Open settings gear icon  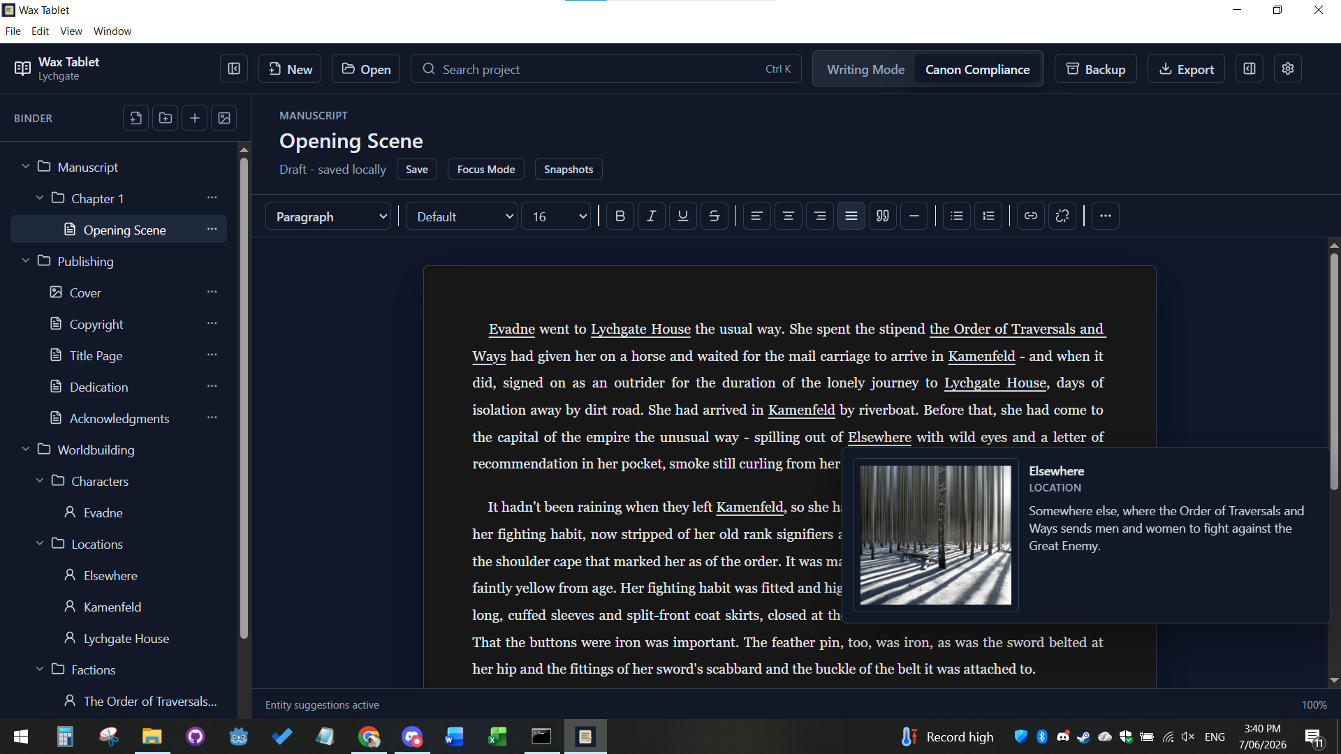point(1288,68)
